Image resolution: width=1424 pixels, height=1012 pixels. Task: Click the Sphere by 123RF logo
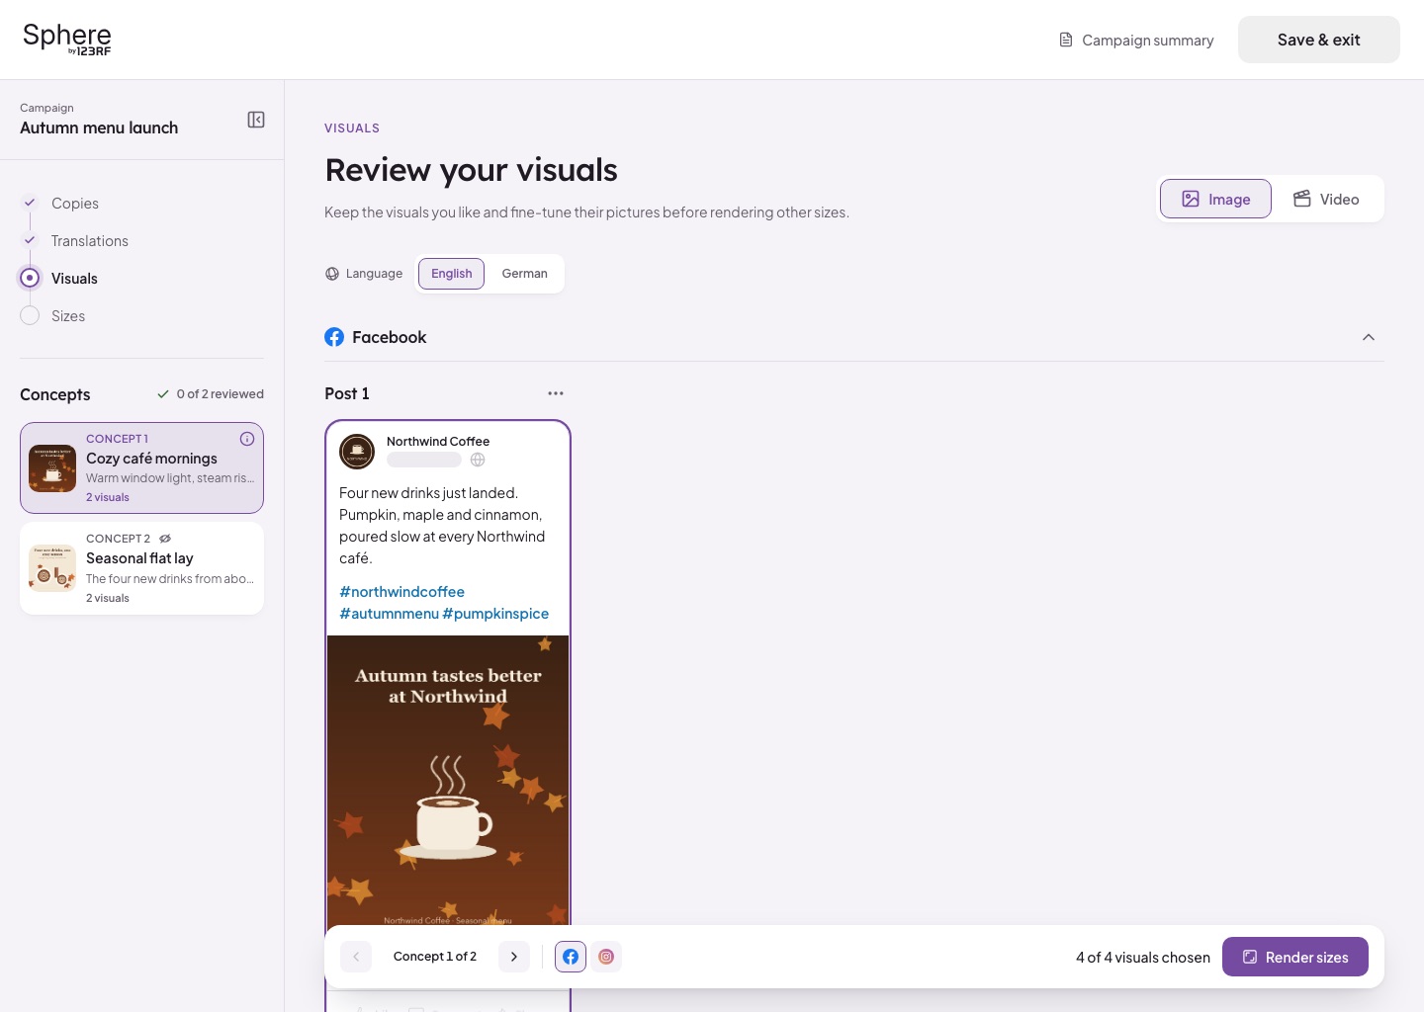point(67,39)
